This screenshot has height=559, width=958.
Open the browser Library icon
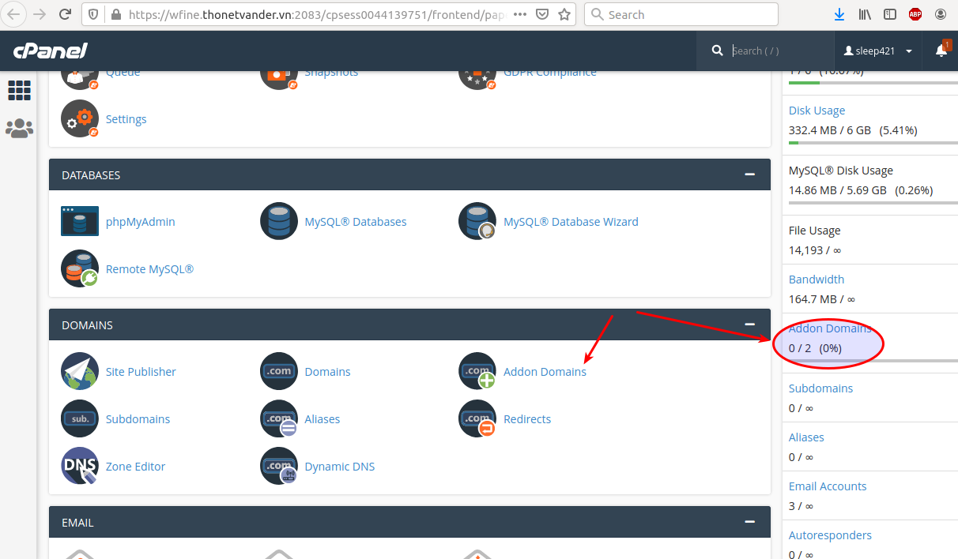point(865,14)
